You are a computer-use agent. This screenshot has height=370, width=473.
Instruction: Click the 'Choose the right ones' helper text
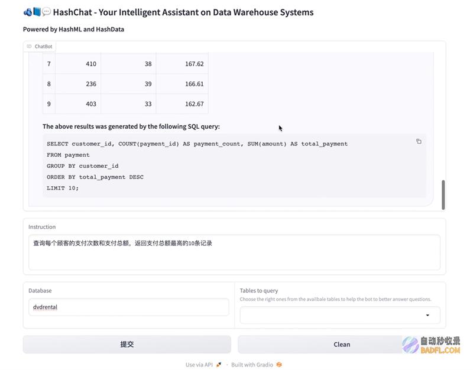(335, 299)
